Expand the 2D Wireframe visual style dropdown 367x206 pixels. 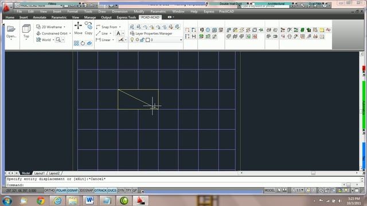point(64,27)
